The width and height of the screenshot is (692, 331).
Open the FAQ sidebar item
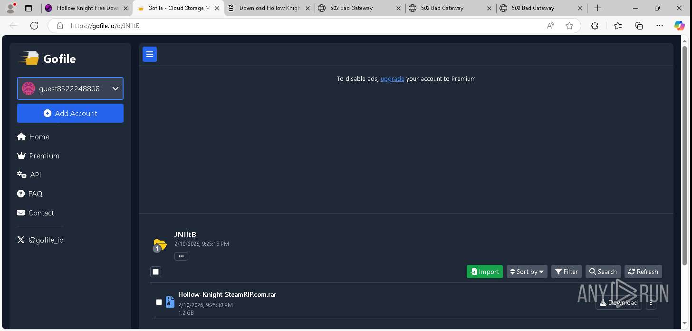30,194
